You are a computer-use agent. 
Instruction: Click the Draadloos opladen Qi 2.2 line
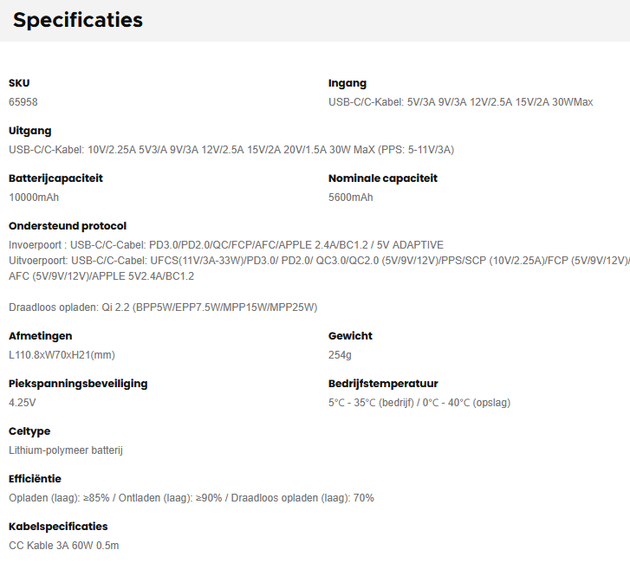[x=163, y=307]
